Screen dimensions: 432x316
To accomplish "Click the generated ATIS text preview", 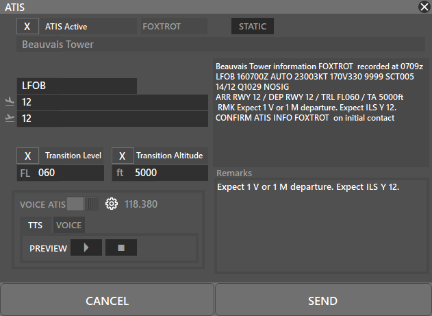I will 320,112.
